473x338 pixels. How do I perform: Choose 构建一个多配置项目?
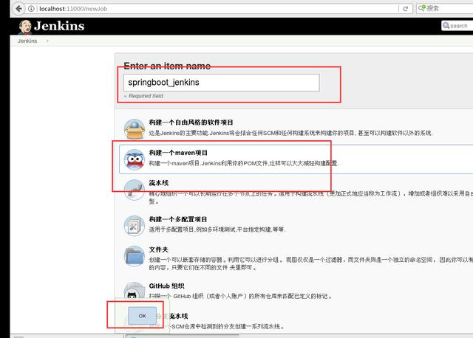pyautogui.click(x=178, y=219)
